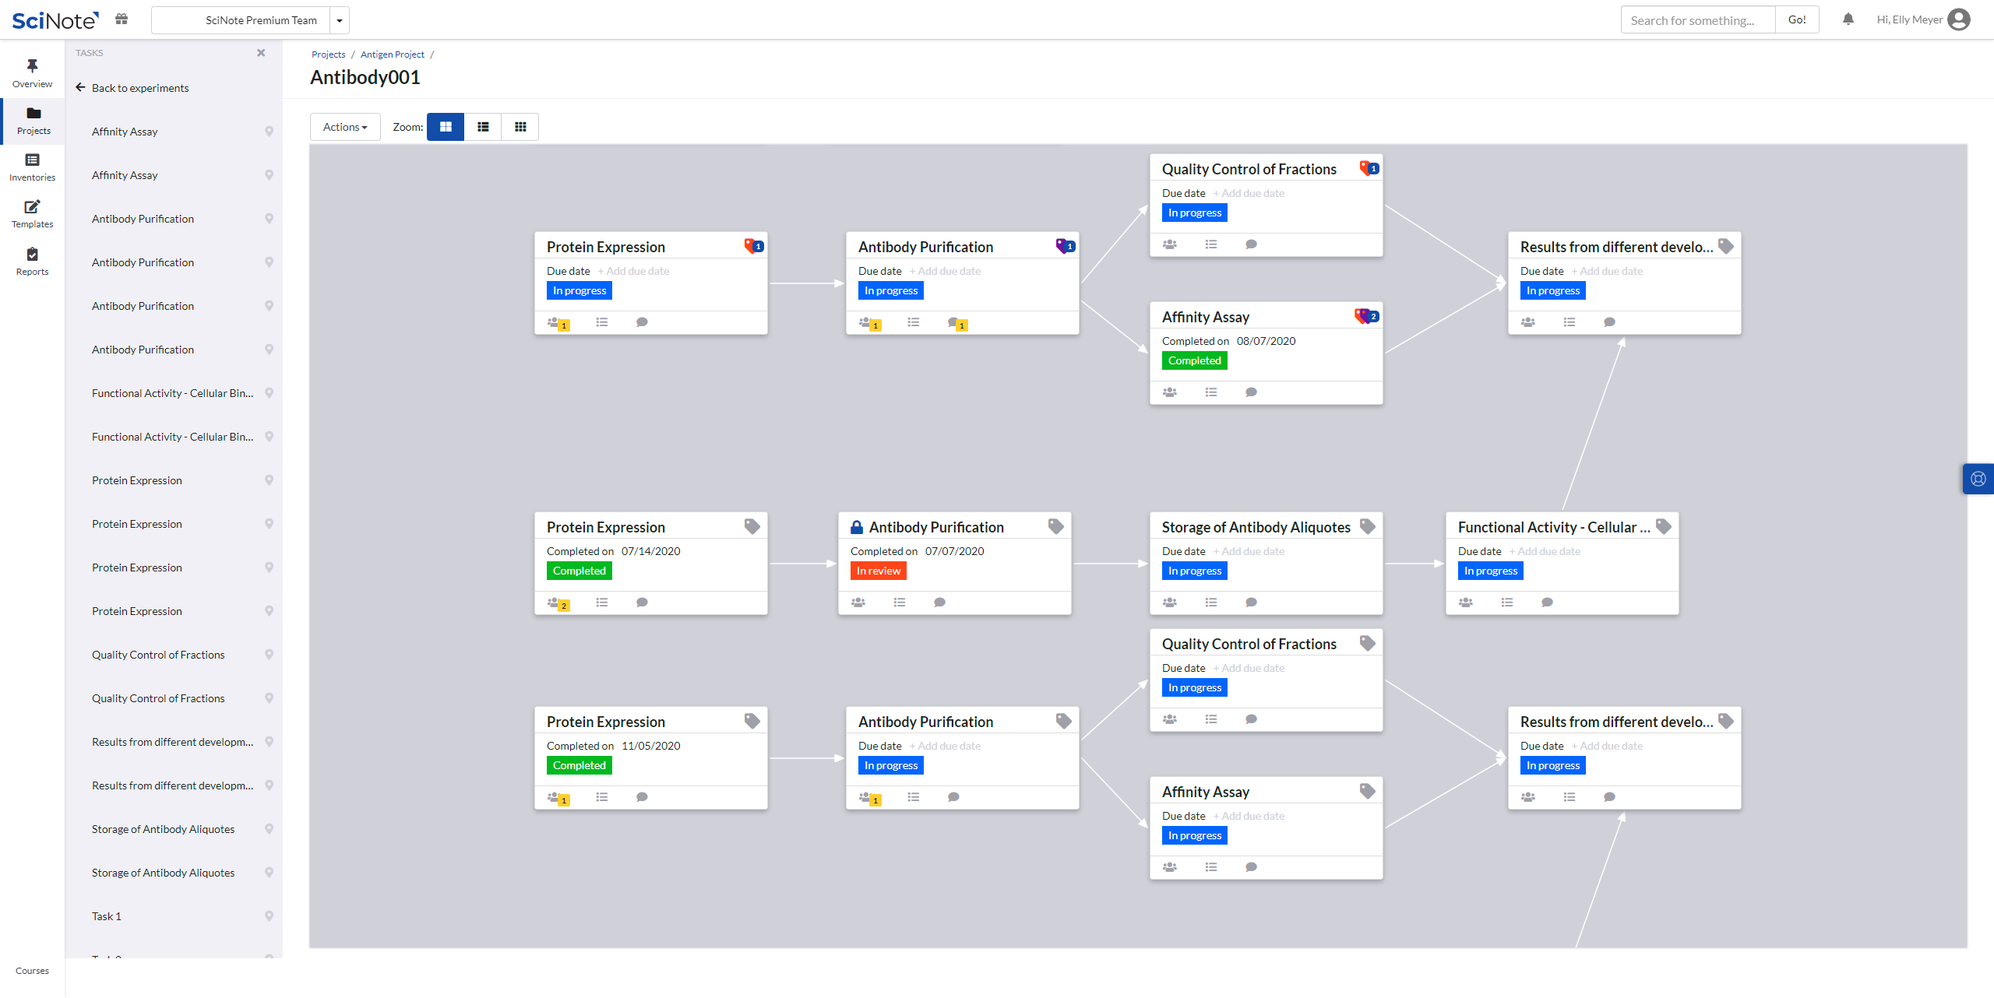Open the Projects sidebar icon
The height and width of the screenshot is (998, 1994).
point(32,121)
